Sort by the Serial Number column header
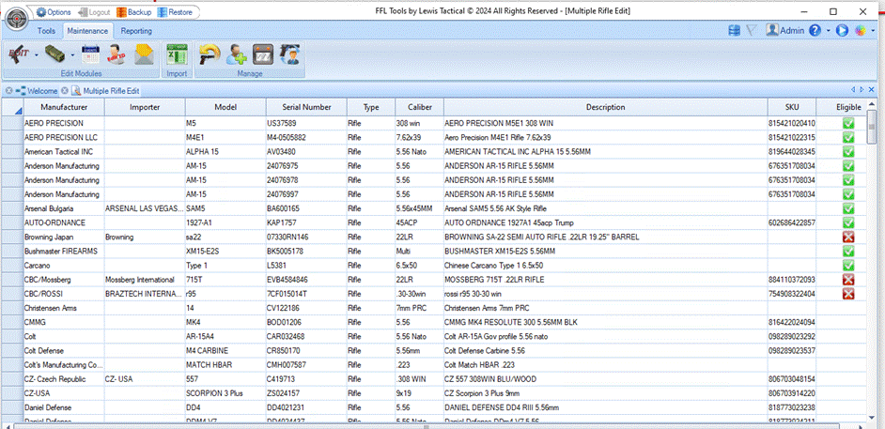This screenshot has width=885, height=429. click(306, 107)
